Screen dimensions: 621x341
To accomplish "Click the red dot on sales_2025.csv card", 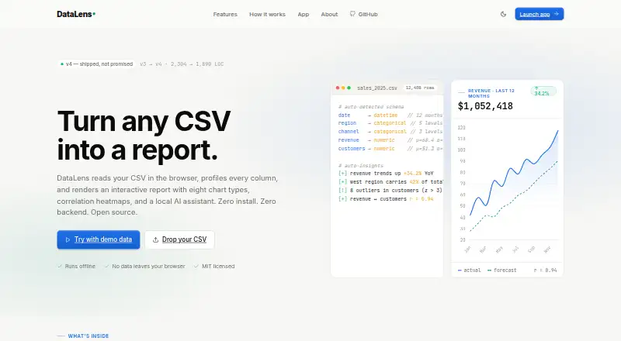I will (x=338, y=88).
